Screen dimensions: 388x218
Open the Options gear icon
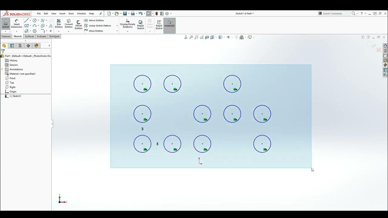(x=167, y=14)
